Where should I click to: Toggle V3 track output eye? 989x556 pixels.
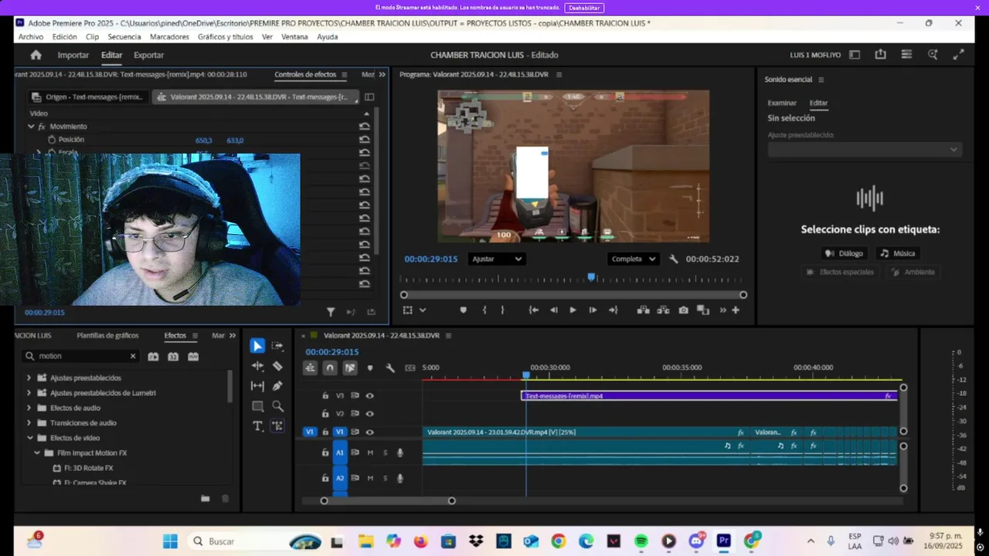(x=369, y=395)
